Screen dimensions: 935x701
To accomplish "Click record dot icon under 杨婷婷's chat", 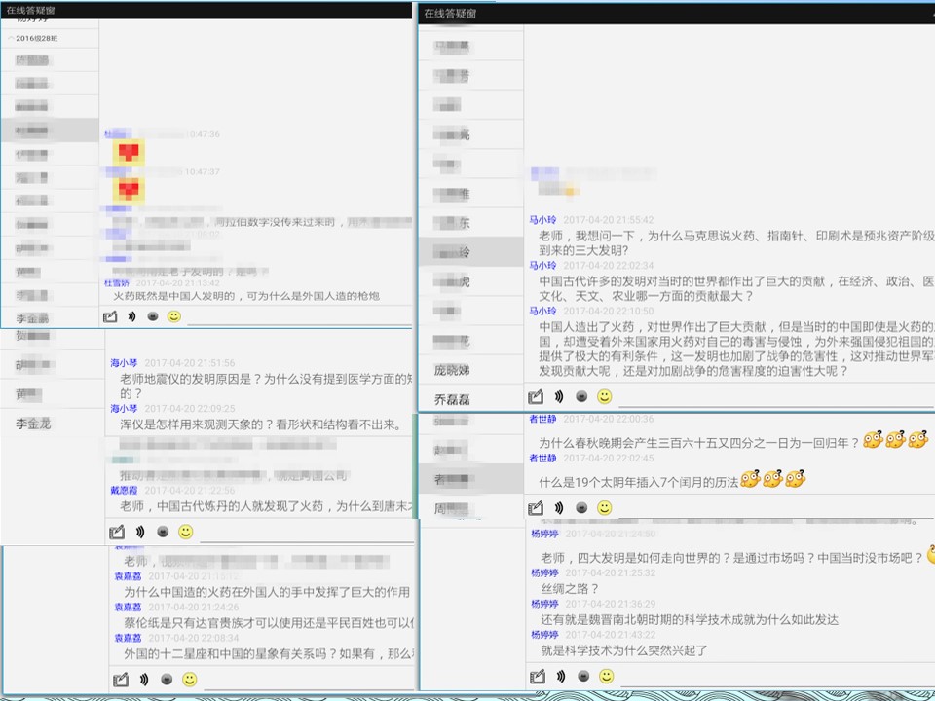I will pyautogui.click(x=583, y=676).
